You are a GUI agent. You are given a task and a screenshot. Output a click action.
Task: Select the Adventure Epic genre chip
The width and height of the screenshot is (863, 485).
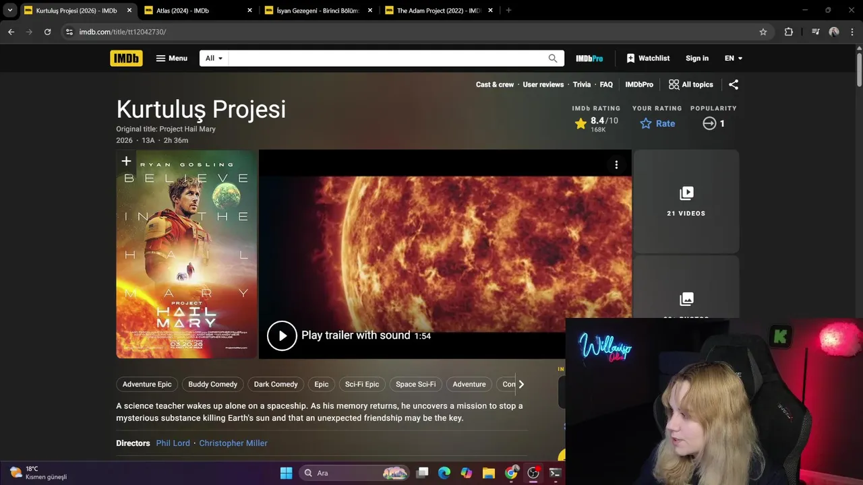click(147, 384)
